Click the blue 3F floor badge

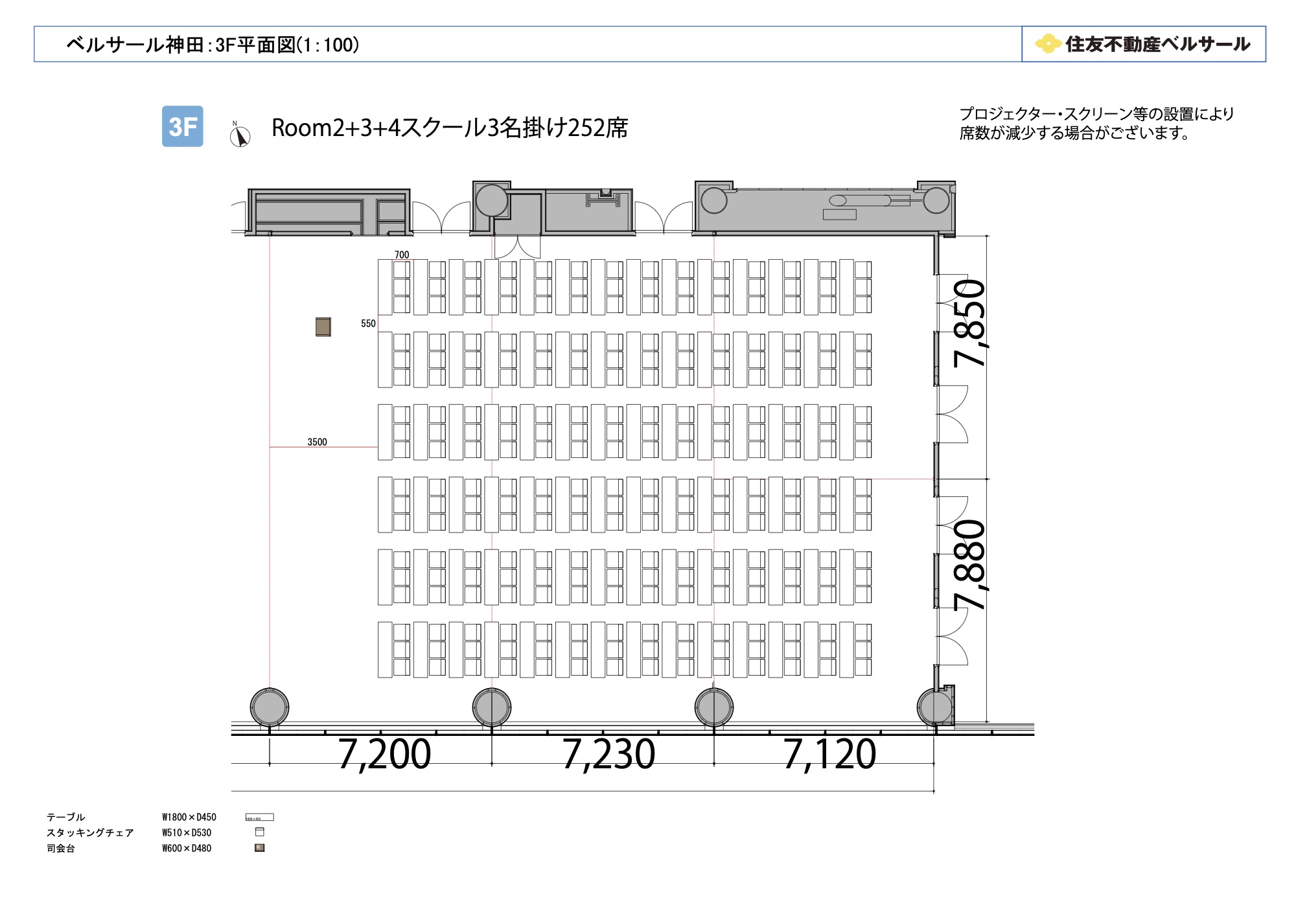click(182, 126)
